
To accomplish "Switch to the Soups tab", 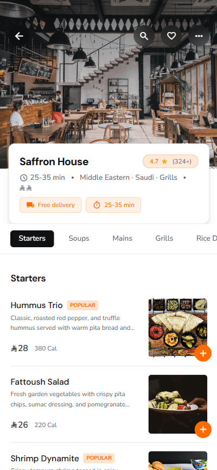I will tap(79, 239).
